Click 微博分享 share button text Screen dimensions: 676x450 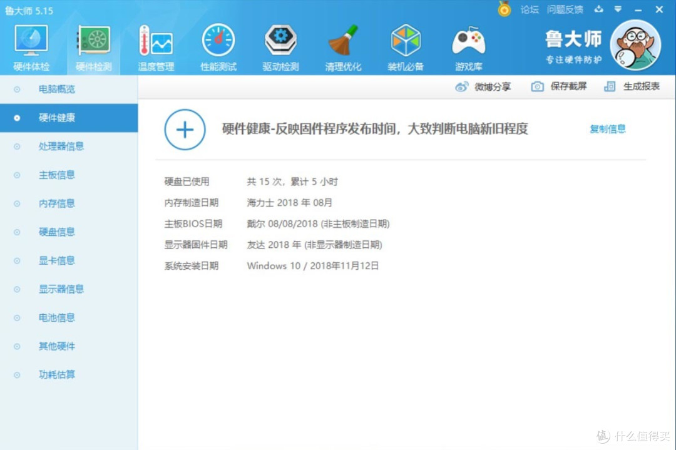click(493, 86)
